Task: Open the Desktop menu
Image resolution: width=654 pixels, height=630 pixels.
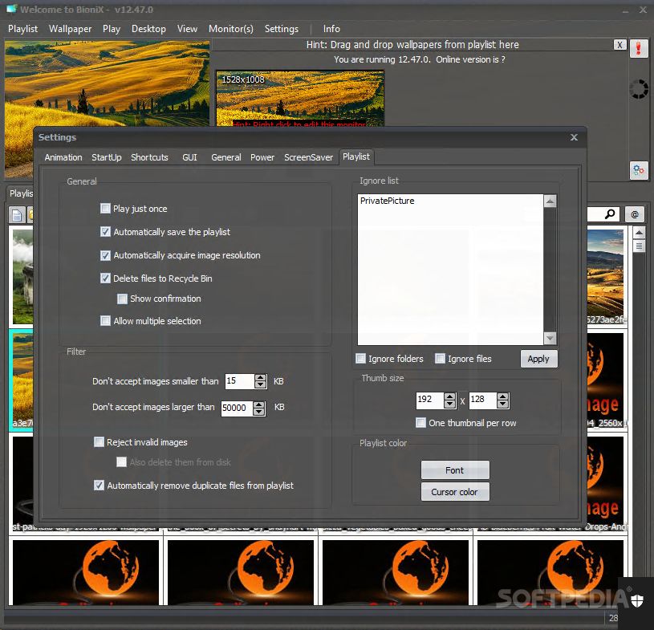Action: click(x=148, y=29)
